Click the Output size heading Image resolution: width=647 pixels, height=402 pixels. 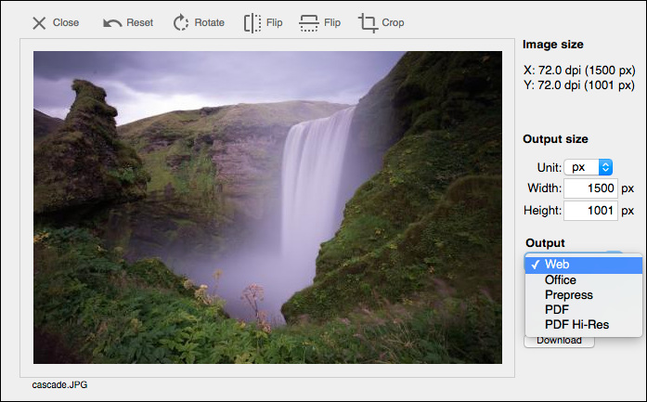[x=555, y=139]
